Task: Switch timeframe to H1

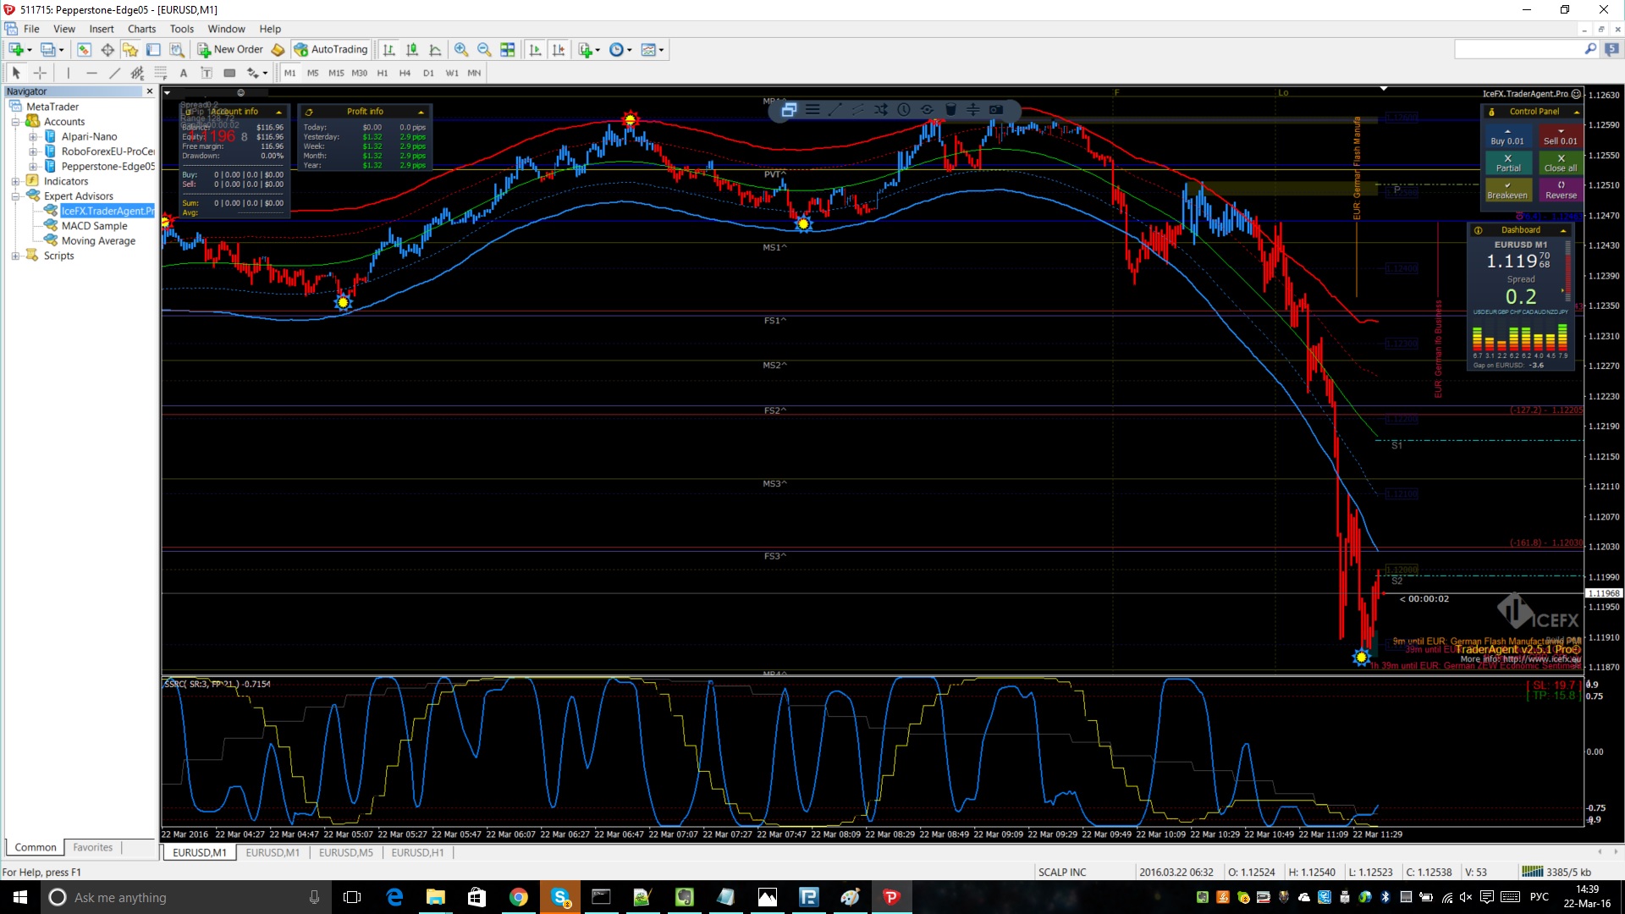Action: 383,73
